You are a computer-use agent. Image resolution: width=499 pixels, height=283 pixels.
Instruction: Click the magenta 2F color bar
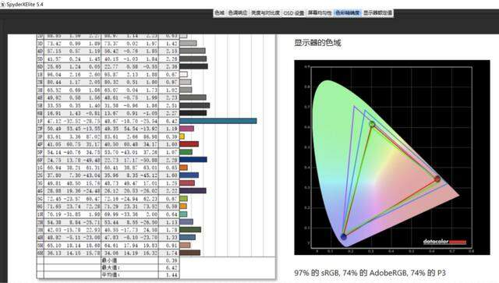(x=187, y=129)
